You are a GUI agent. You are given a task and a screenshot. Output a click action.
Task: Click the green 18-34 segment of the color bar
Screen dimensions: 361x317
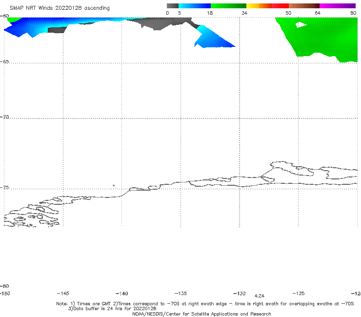[228, 6]
